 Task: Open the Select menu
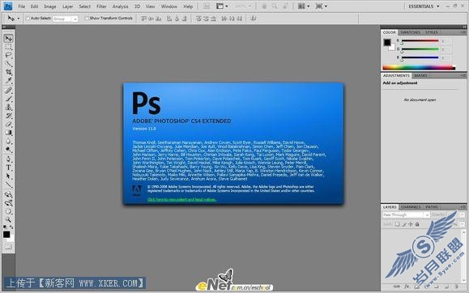coord(85,6)
